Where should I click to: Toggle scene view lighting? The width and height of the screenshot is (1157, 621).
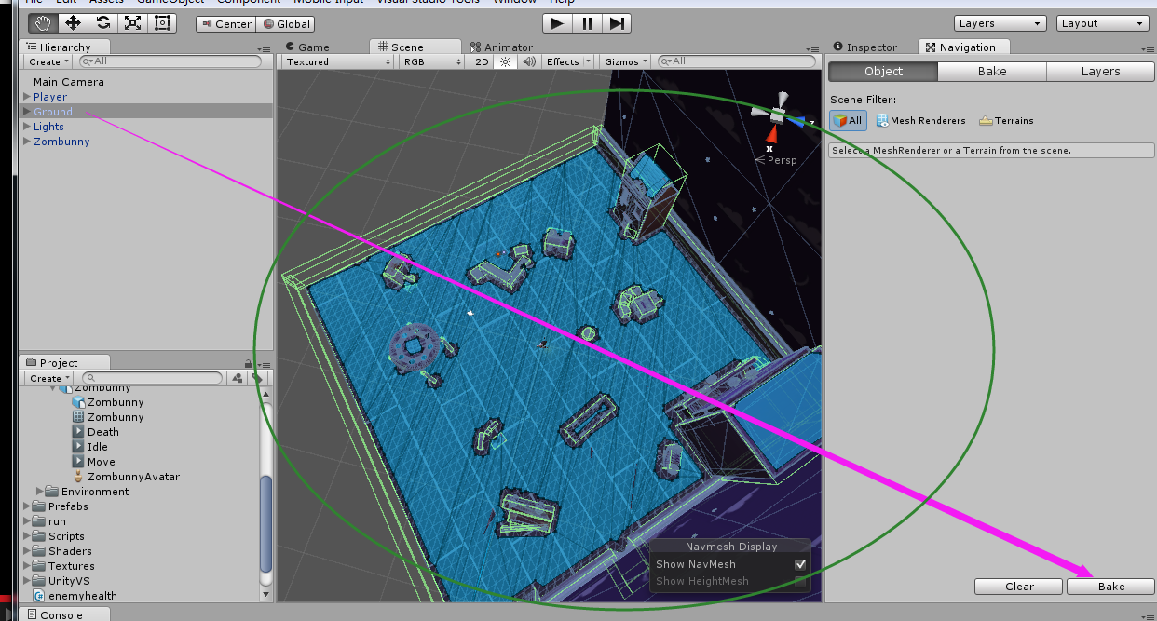(x=503, y=61)
